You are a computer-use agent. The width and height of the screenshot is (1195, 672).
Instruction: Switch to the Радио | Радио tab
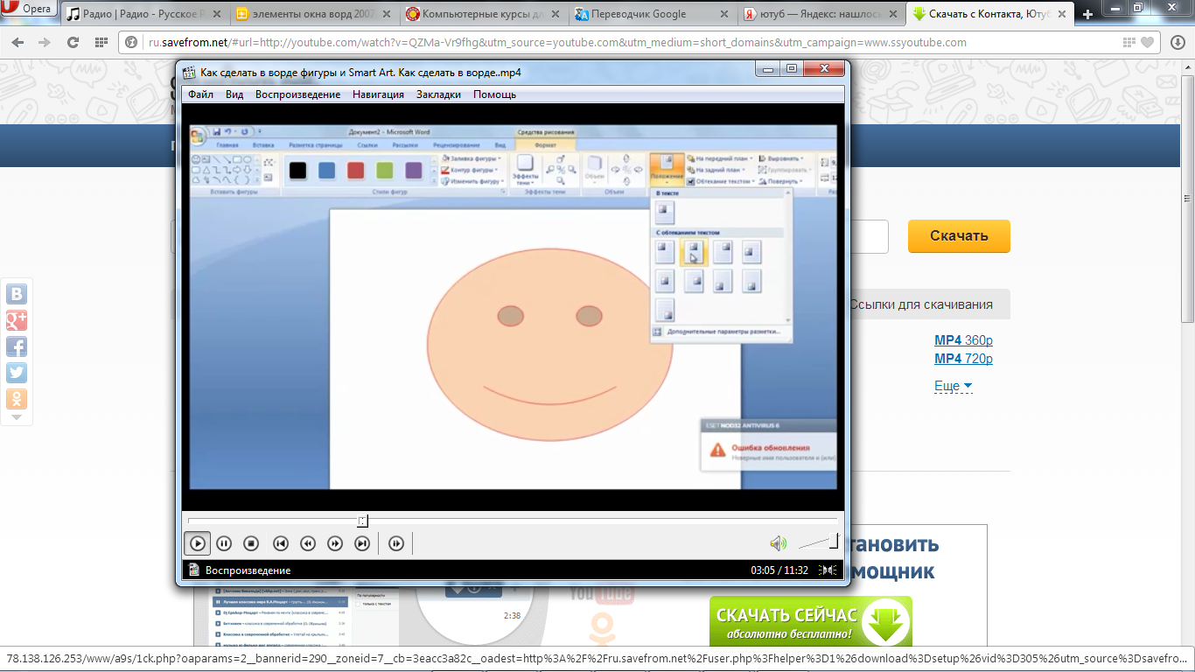tap(144, 14)
